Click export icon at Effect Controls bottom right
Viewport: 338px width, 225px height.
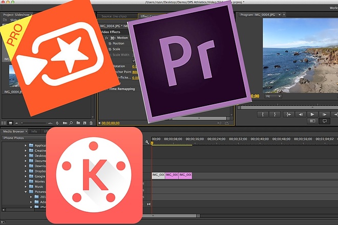[227, 123]
